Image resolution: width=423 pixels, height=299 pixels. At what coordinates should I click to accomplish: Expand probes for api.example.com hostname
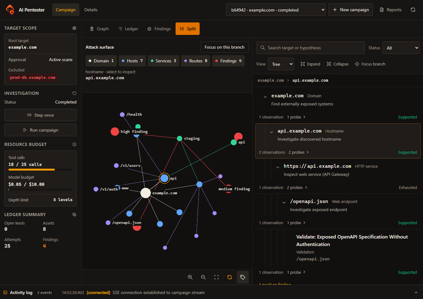click(x=299, y=152)
